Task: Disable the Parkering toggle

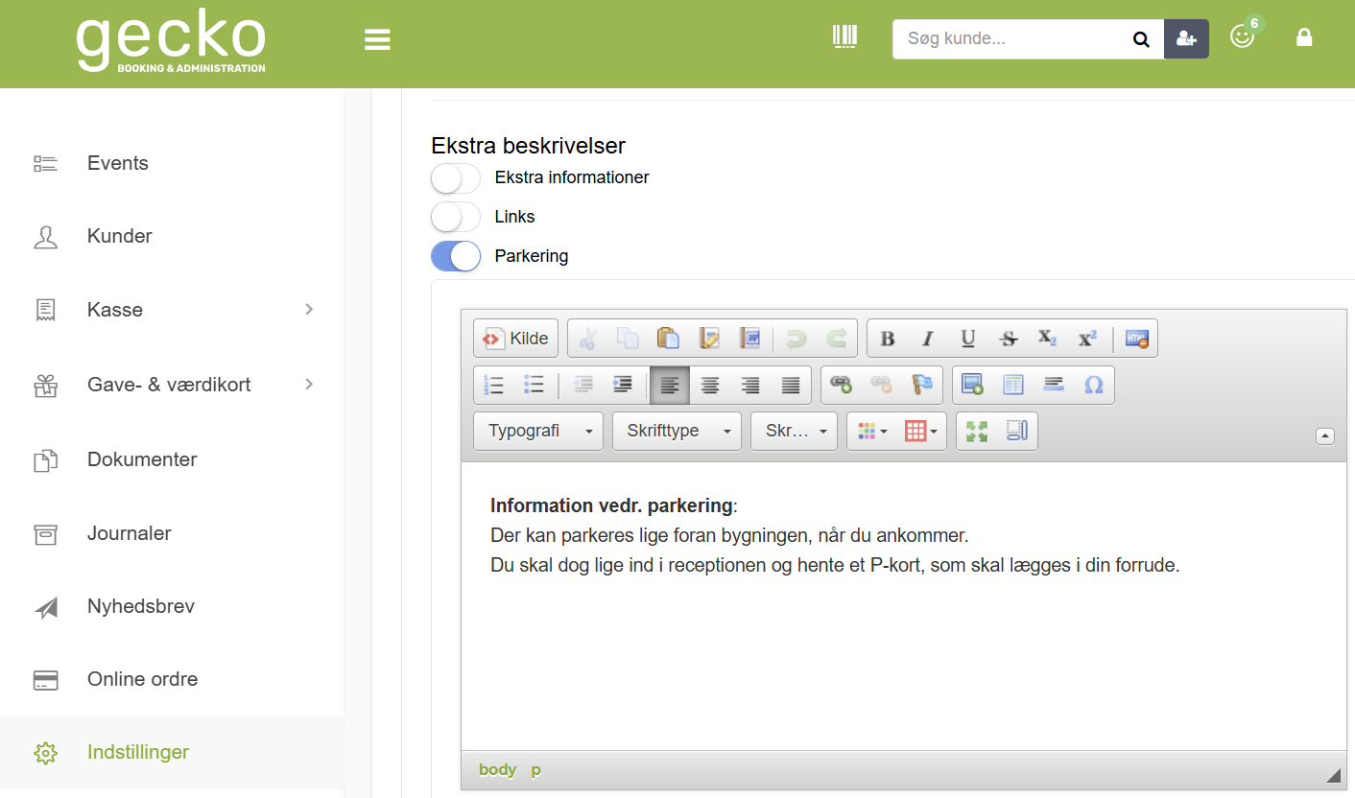Action: tap(455, 256)
